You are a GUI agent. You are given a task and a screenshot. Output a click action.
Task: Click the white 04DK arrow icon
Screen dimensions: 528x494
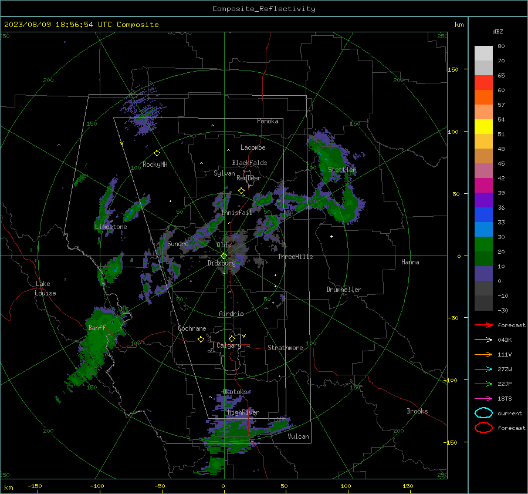(483, 340)
